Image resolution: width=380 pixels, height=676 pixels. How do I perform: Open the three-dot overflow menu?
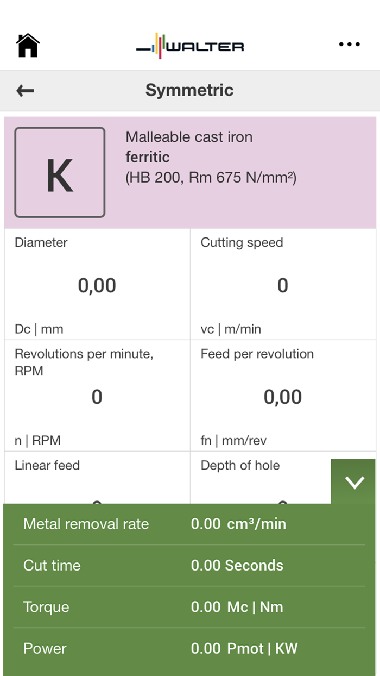click(348, 45)
